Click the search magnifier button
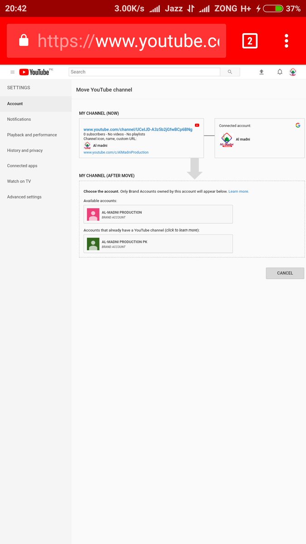Image resolution: width=306 pixels, height=544 pixels. [230, 72]
